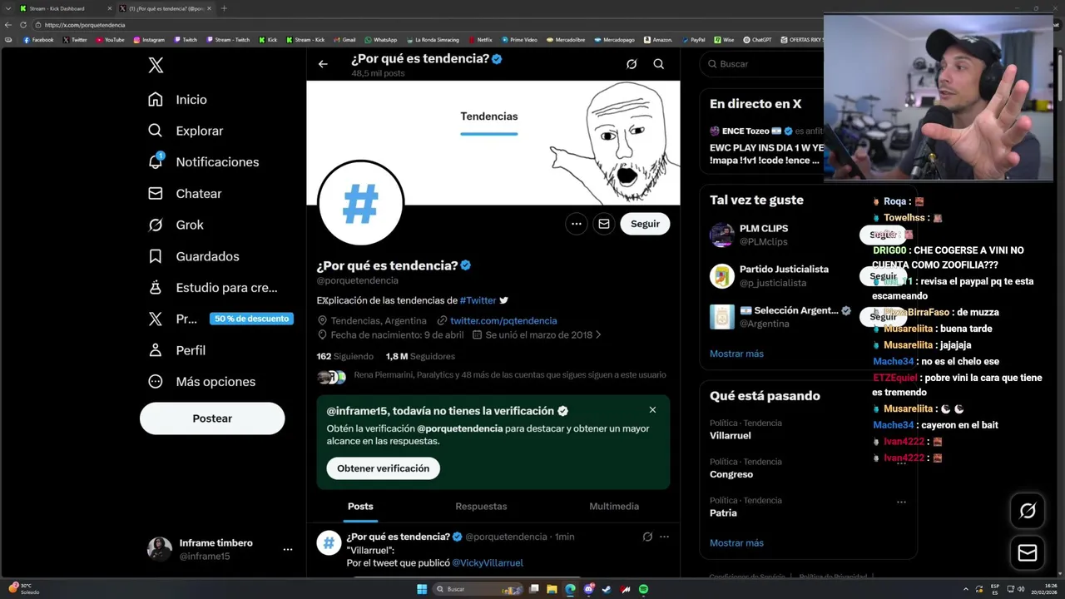
Task: Open Chatear envelope icon in sidebar
Action: [x=156, y=193]
